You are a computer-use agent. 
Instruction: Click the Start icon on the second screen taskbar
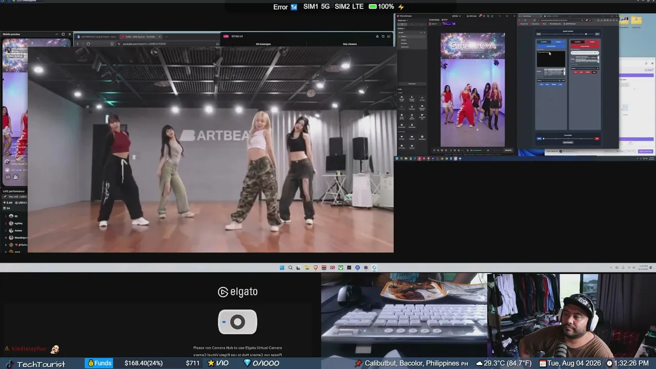pos(398,158)
